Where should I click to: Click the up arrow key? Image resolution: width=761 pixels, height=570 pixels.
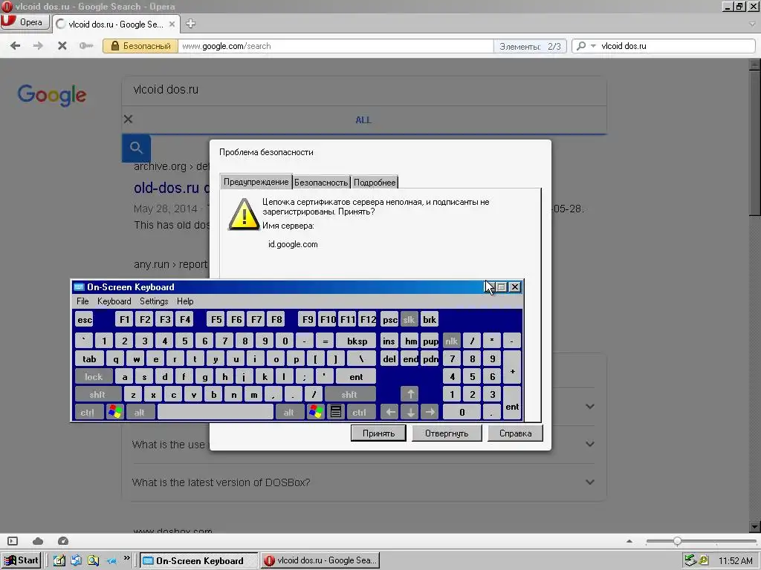pos(410,395)
